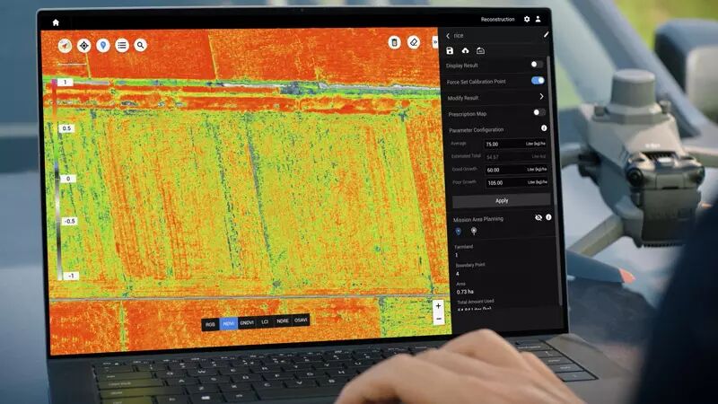
Task: Click the legend value -1 label
Action: tap(71, 276)
